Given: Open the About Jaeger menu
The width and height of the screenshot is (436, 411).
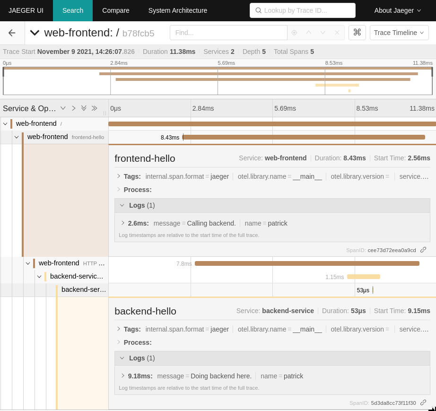Looking at the screenshot, I should [x=397, y=10].
